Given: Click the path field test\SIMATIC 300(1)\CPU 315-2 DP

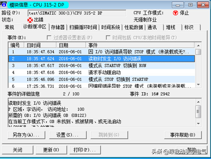Looking at the screenshot, I should click(x=77, y=13).
